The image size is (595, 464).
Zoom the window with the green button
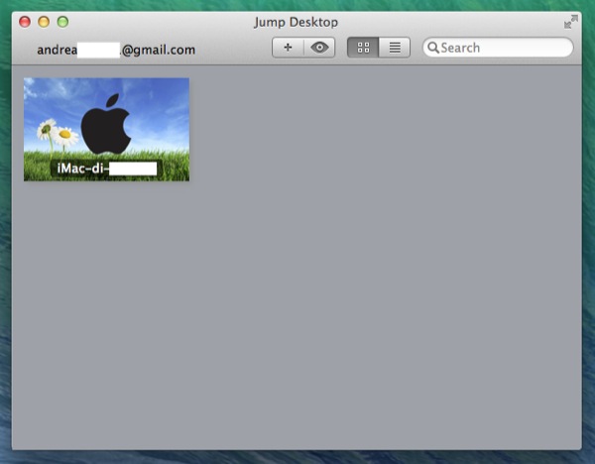(x=62, y=22)
